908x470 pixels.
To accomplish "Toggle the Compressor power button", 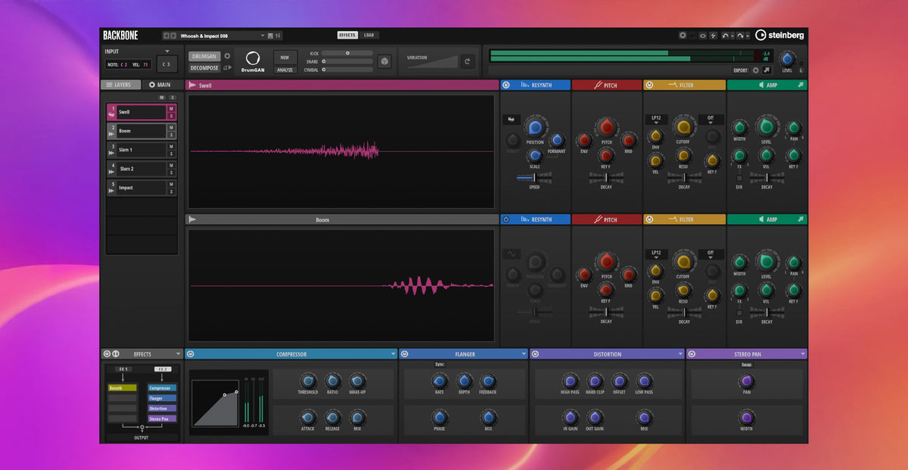I will coord(191,354).
